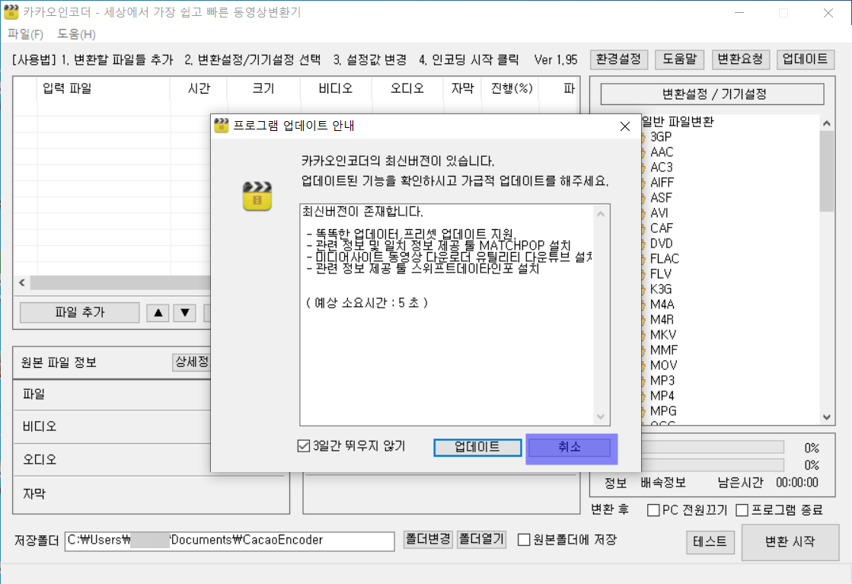Image resolution: width=852 pixels, height=584 pixels.
Task: Select the MP4 format preset
Action: click(662, 395)
